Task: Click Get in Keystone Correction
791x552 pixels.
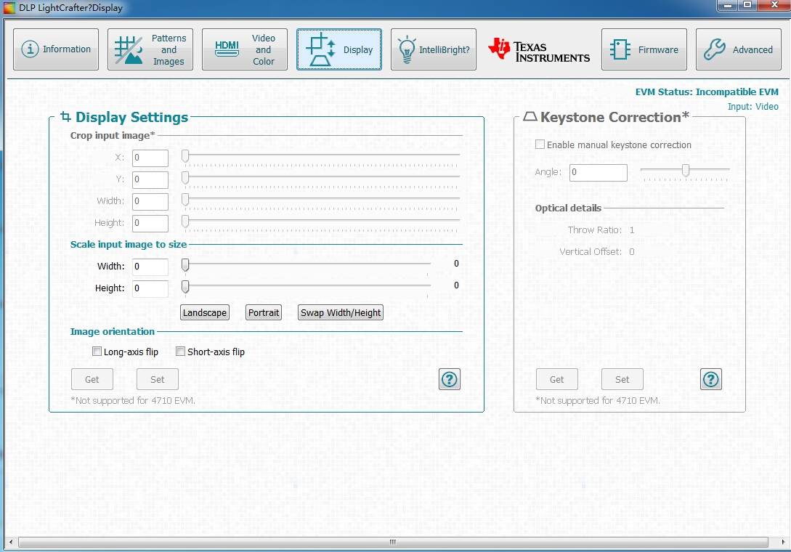Action: 557,379
